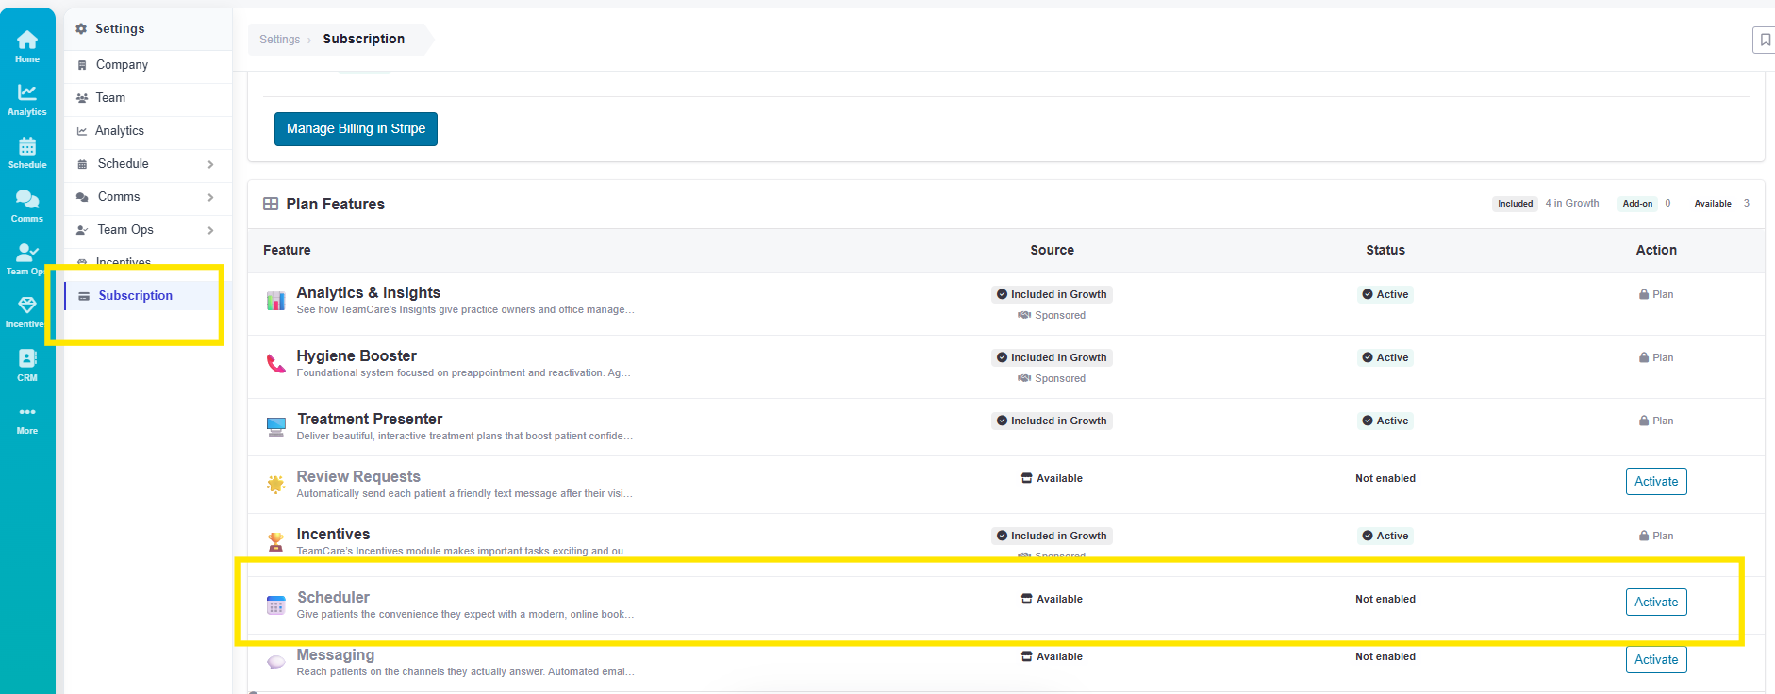Activate the Scheduler feature
Viewport: 1775px width, 694px height.
click(x=1656, y=602)
